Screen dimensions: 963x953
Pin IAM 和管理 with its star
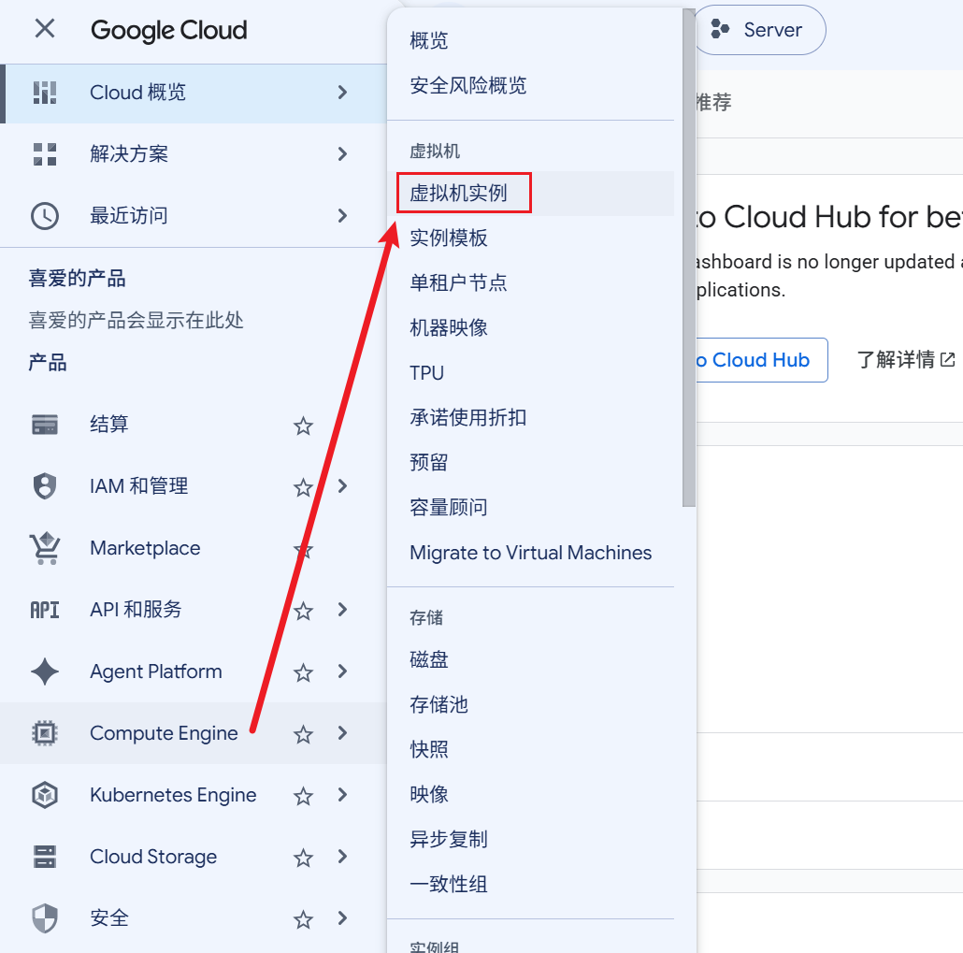click(304, 488)
